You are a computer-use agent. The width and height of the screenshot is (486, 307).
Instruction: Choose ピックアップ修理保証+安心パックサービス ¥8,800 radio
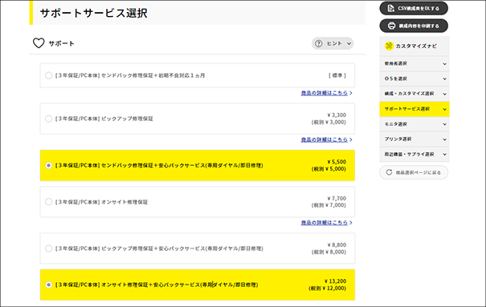(49, 248)
